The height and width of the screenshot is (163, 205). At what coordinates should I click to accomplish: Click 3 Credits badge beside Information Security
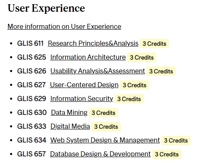click(x=129, y=99)
